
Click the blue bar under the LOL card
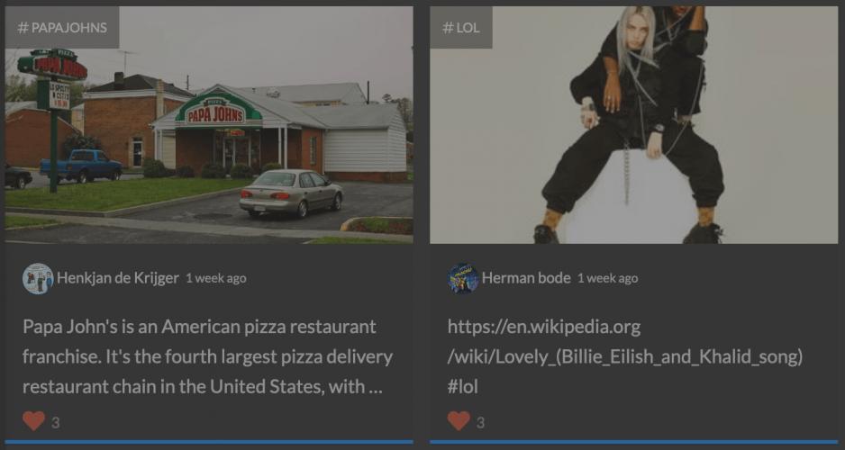pyautogui.click(x=634, y=443)
